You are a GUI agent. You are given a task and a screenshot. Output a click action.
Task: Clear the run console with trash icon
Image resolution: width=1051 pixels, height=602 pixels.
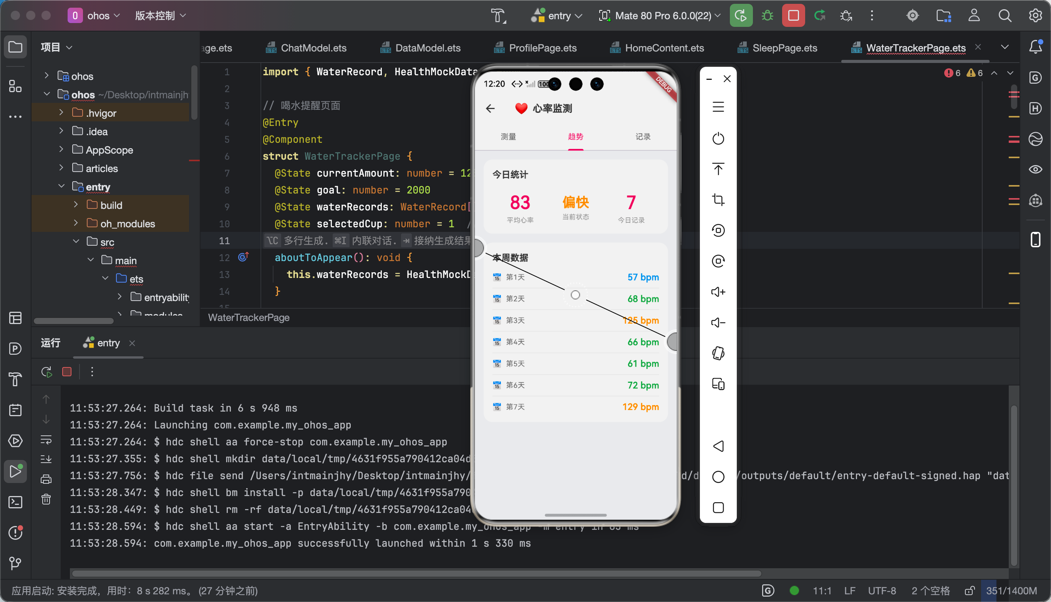click(46, 499)
